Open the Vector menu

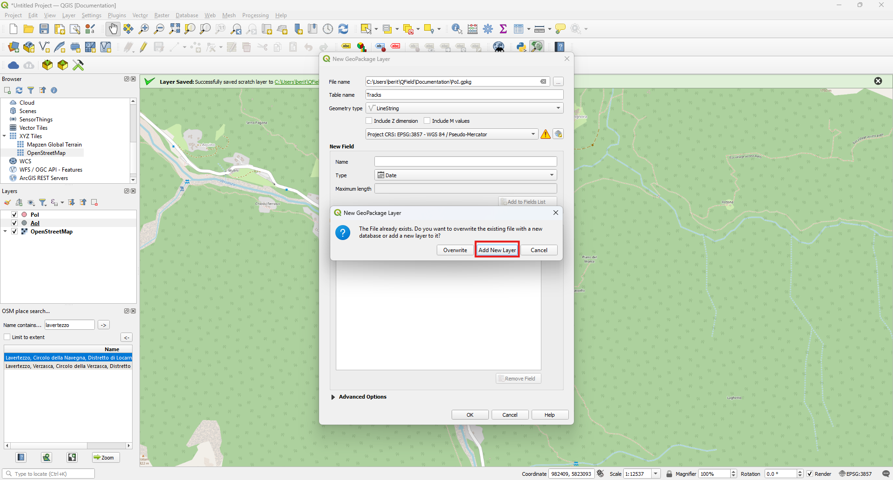point(140,15)
